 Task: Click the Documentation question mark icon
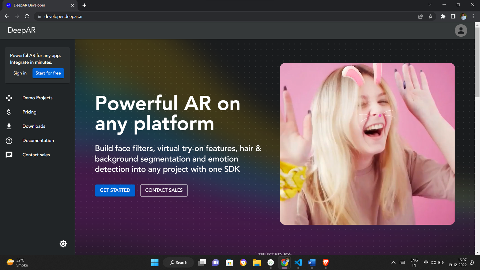tap(9, 141)
